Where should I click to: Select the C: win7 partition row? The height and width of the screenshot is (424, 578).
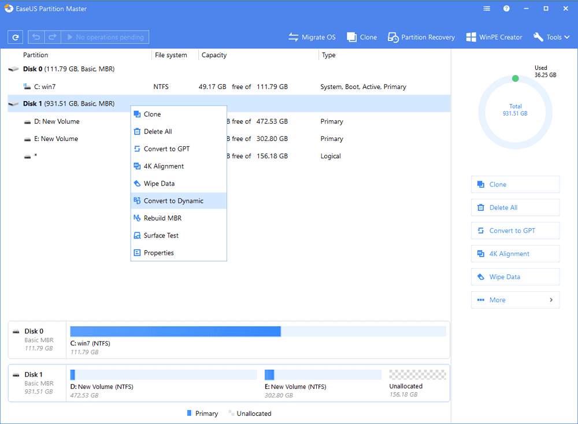(x=228, y=87)
